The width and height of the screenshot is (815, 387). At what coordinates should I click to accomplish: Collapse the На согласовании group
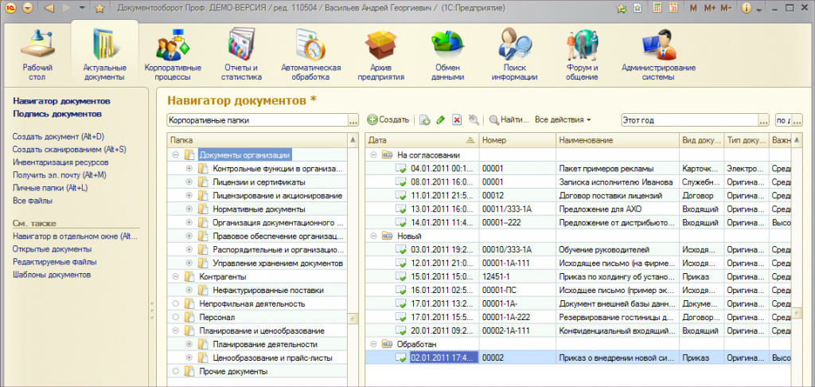tap(373, 155)
